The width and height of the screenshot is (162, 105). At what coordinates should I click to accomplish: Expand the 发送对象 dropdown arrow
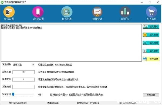click(x=33, y=65)
